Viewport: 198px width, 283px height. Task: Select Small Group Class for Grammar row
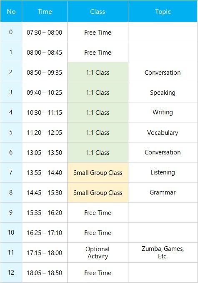98,192
